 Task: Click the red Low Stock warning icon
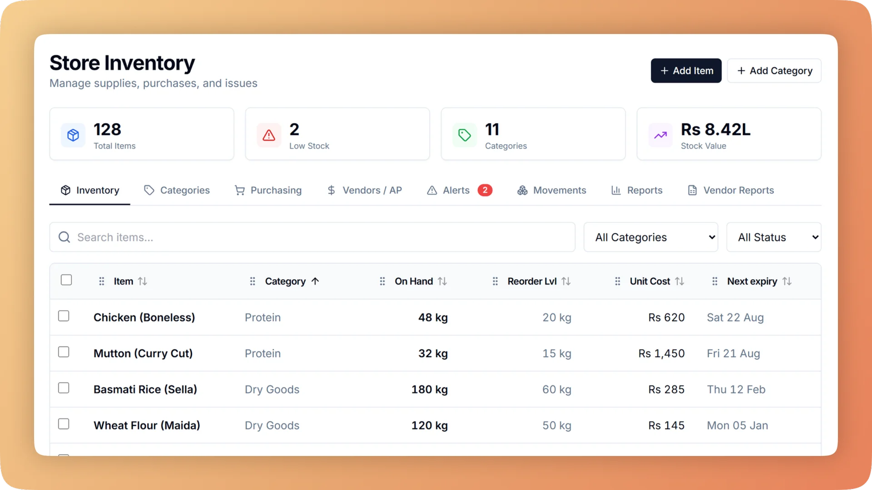point(269,135)
